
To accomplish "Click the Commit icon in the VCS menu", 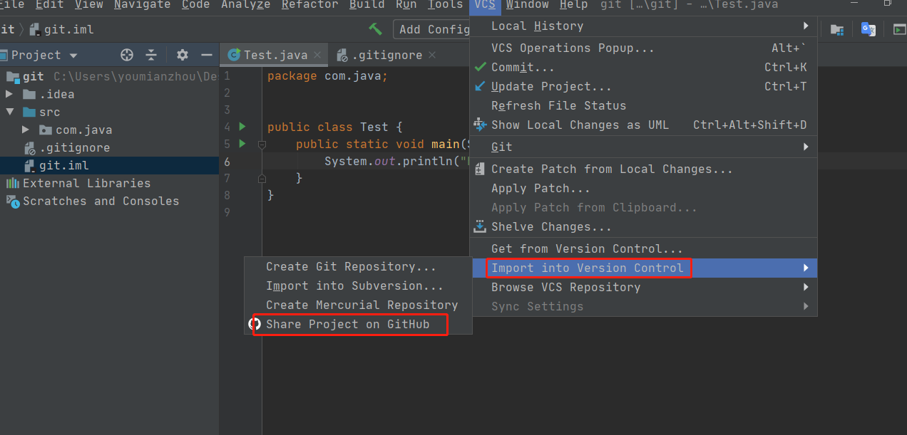I will pyautogui.click(x=480, y=67).
